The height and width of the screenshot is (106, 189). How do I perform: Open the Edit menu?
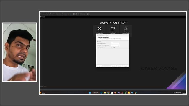point(43,14)
